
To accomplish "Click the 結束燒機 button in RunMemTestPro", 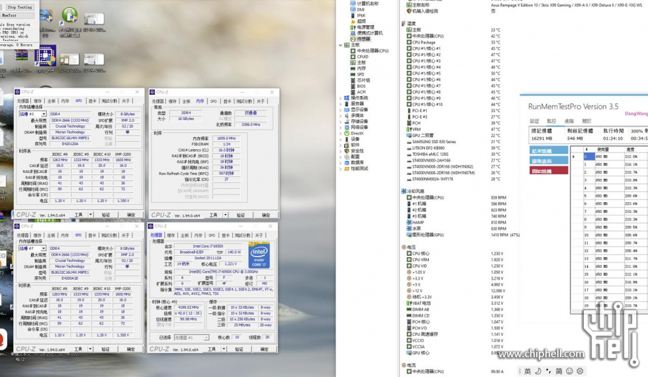I will pyautogui.click(x=549, y=150).
